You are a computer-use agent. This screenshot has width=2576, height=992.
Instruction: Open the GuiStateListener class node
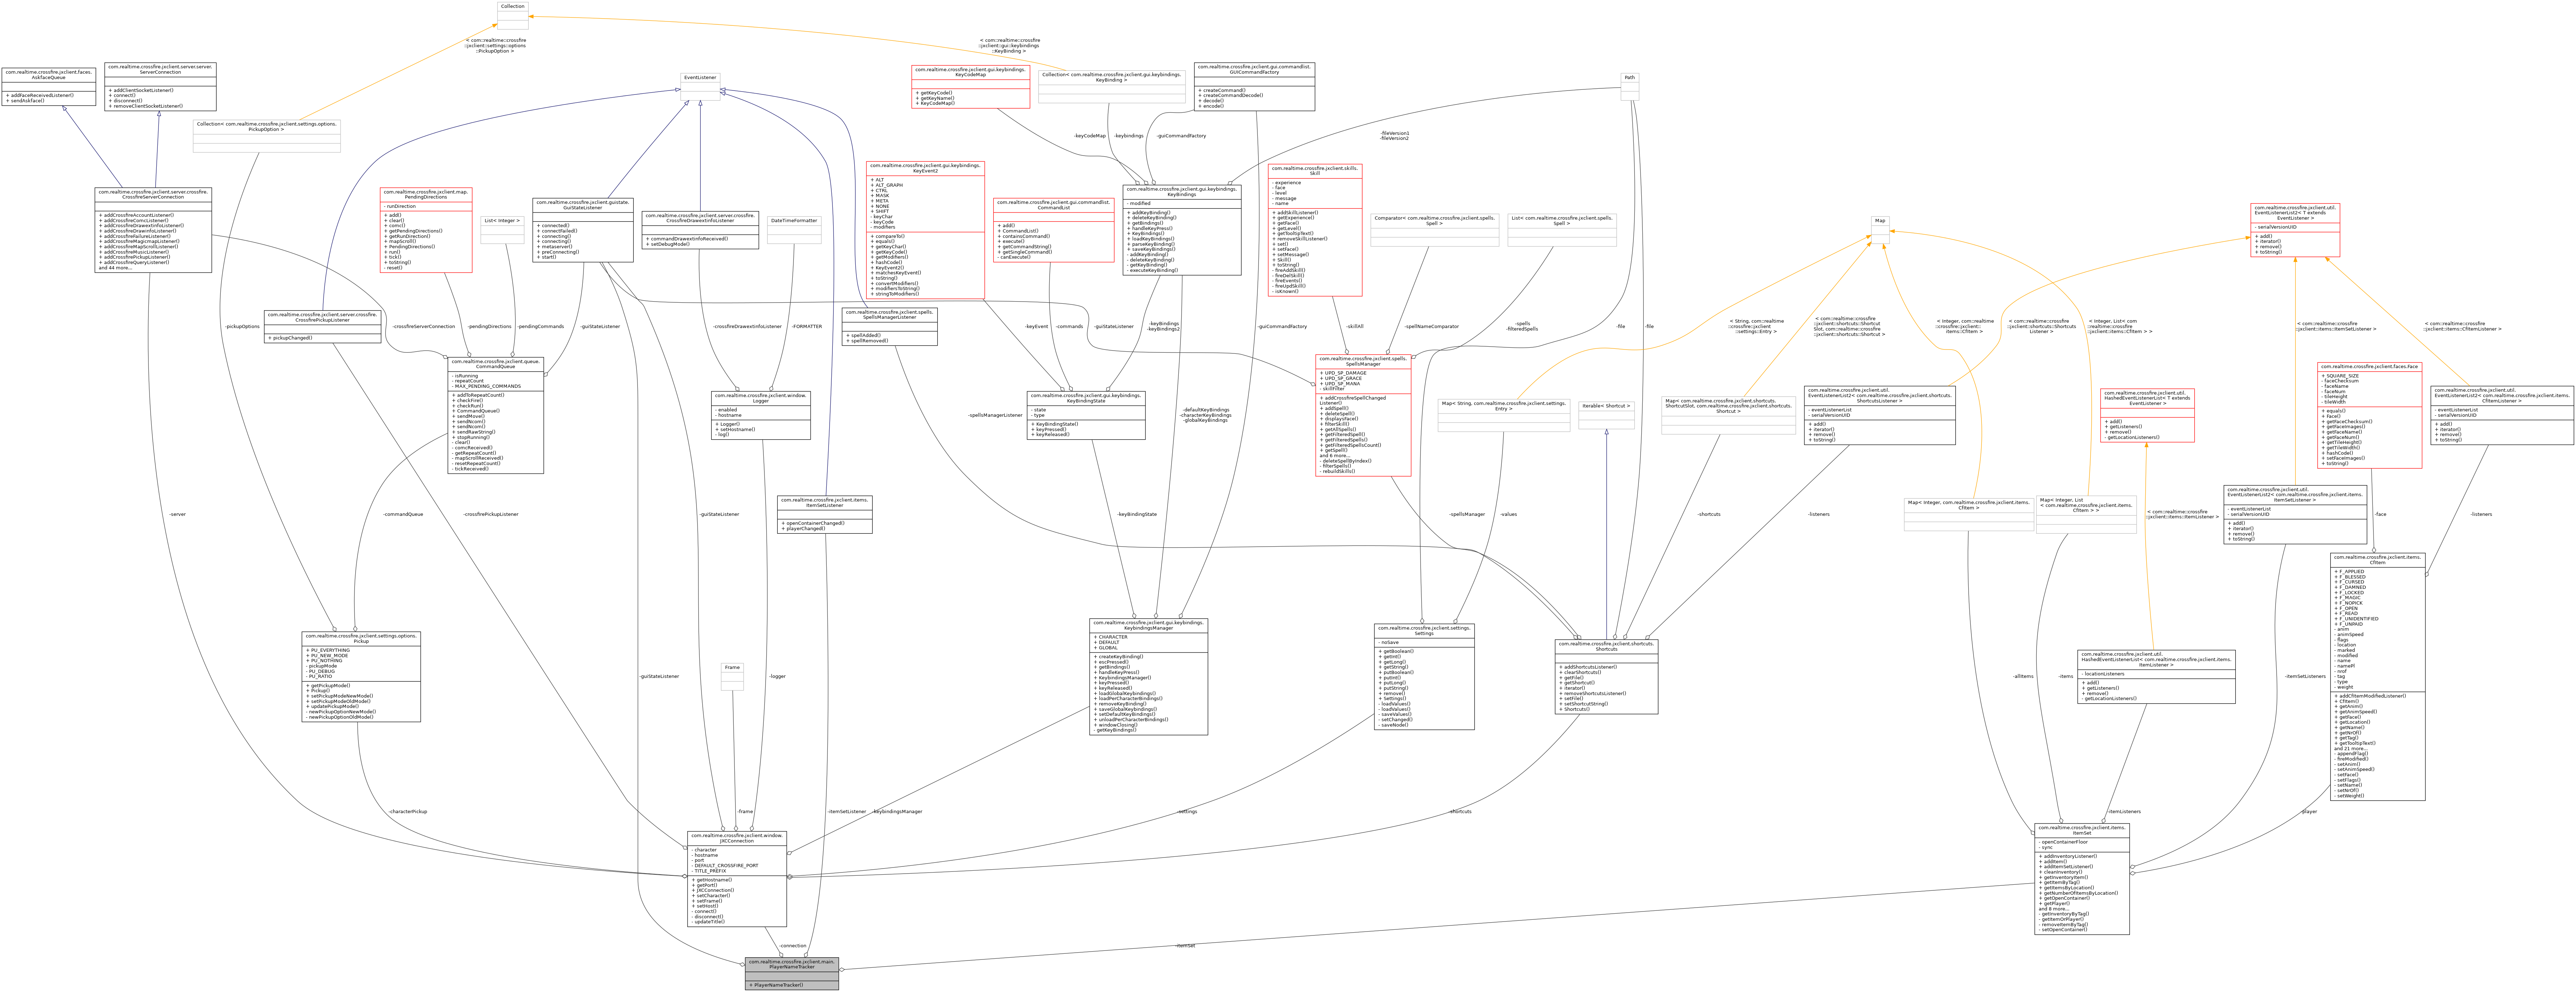583,230
